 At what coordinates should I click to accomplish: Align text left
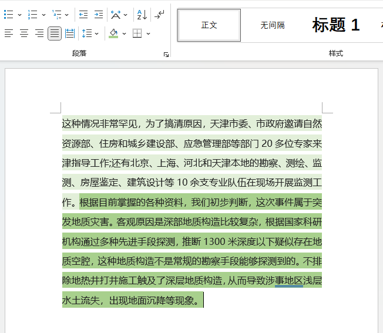click(x=9, y=33)
